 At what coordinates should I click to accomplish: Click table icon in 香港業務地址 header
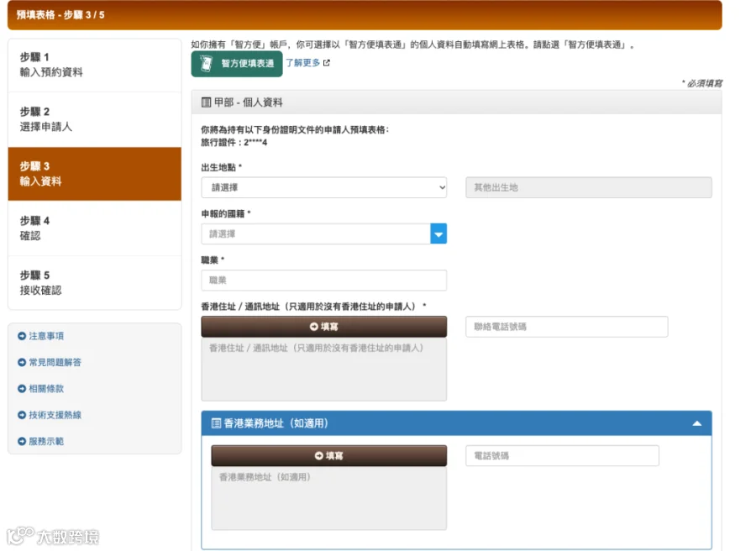tap(216, 423)
